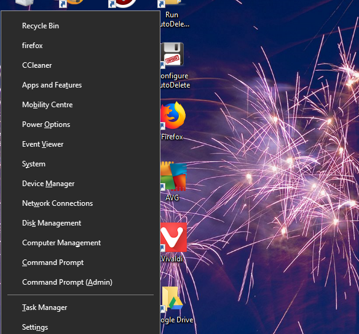Open CCleaner from the context menu
359x334 pixels.
[x=80, y=65]
